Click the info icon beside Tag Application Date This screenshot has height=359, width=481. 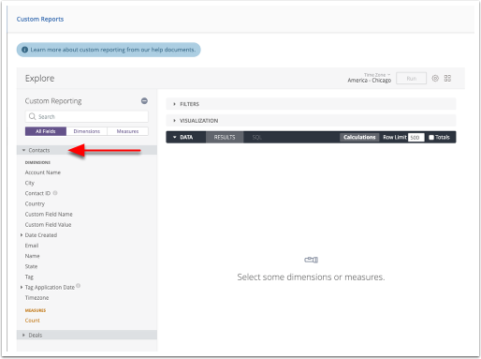tap(79, 286)
